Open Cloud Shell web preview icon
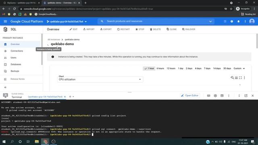258x145 pixels. click(222, 96)
